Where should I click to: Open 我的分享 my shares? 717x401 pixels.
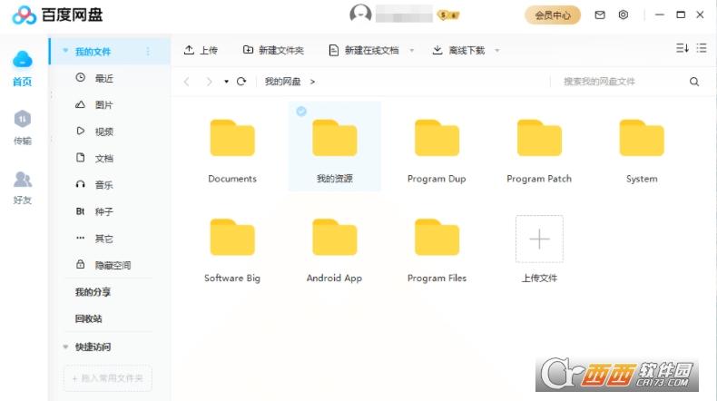click(93, 292)
